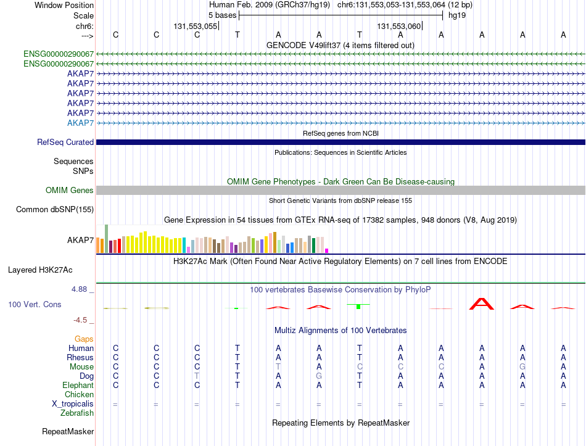Click the green T conservation bar
Screen dimensions: 586x446
358,306
